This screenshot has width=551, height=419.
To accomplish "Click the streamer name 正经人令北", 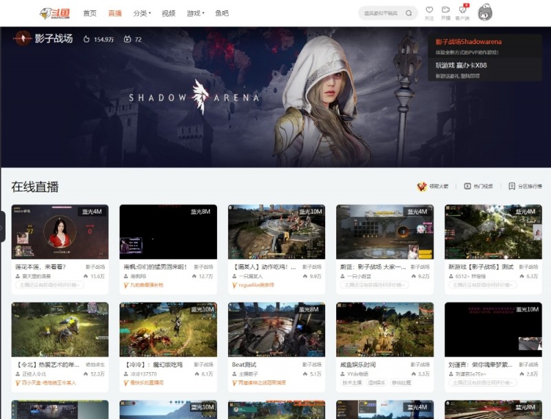I will click(34, 374).
